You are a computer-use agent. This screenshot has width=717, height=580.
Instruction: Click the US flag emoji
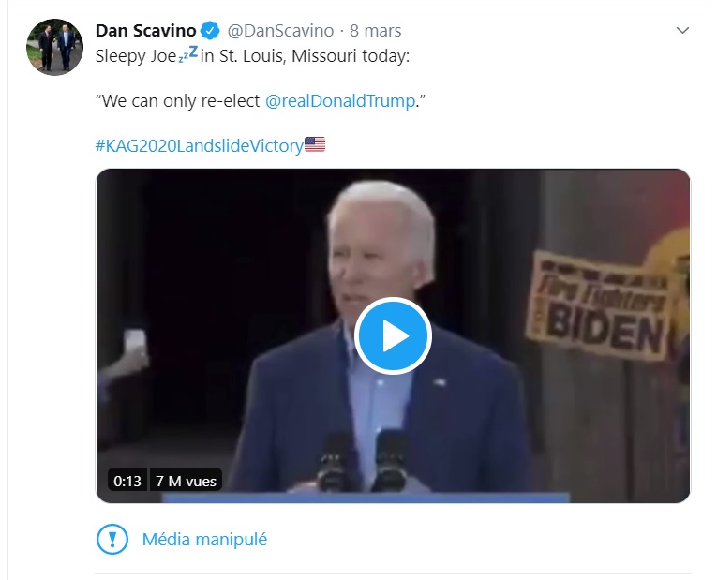[315, 144]
